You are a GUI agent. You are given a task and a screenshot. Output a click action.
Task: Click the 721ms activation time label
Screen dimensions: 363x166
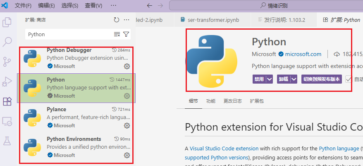point(121,109)
